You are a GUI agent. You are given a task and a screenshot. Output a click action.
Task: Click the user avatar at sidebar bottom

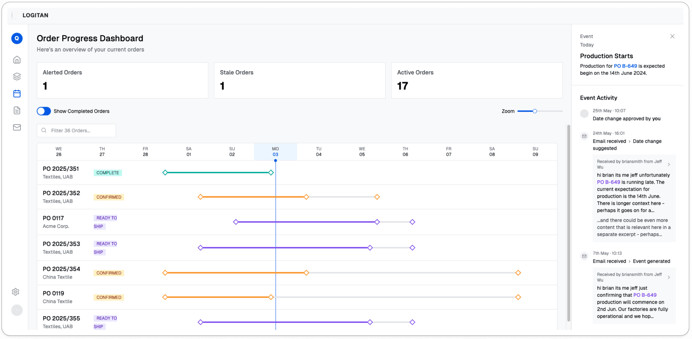coord(17,310)
